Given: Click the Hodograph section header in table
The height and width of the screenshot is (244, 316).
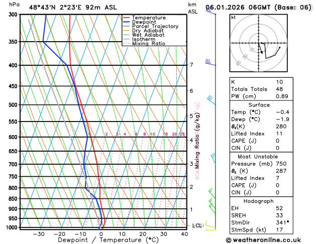Looking at the screenshot, I should coord(258,201).
